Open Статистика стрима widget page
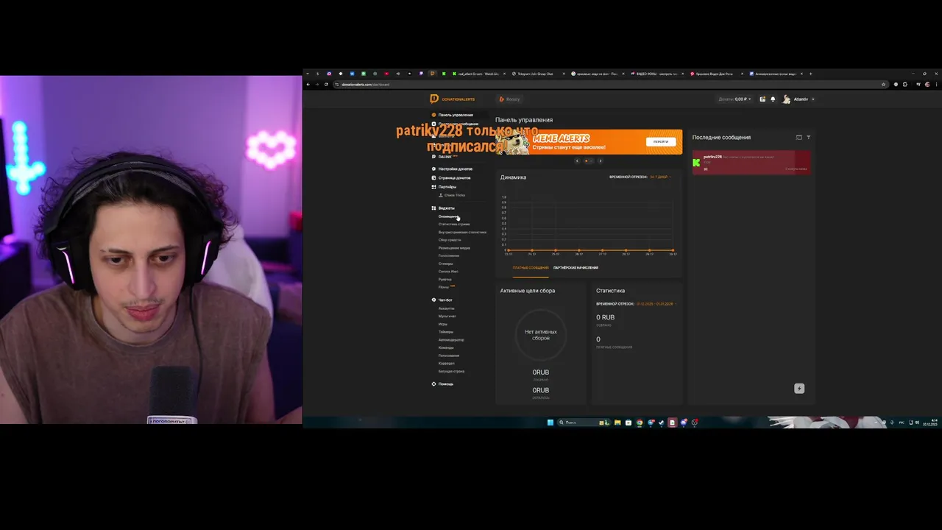942x530 pixels. (x=454, y=224)
